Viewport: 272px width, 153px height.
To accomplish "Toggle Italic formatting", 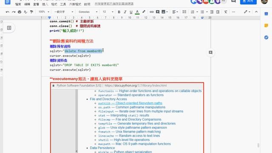I will [x=125, y=12].
